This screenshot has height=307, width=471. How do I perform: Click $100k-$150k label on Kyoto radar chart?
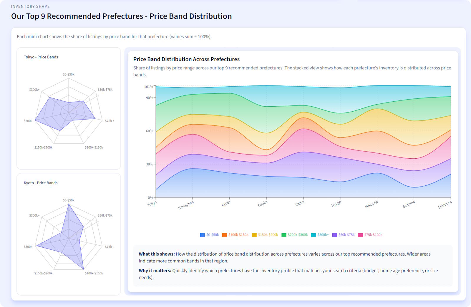pos(94,273)
